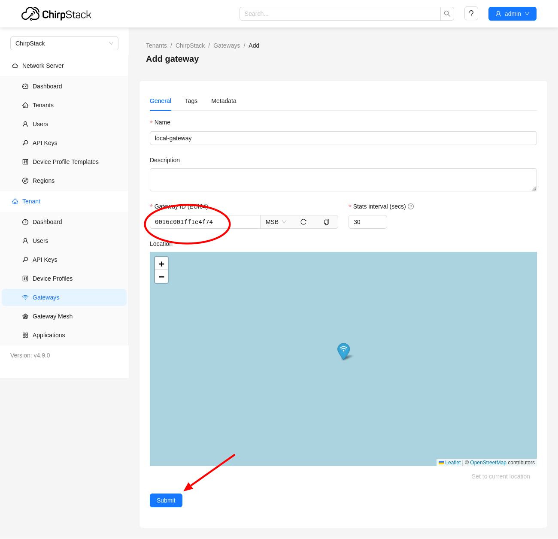Screen dimensions: 558x539
Task: Focus the Description text area
Action: 343,180
